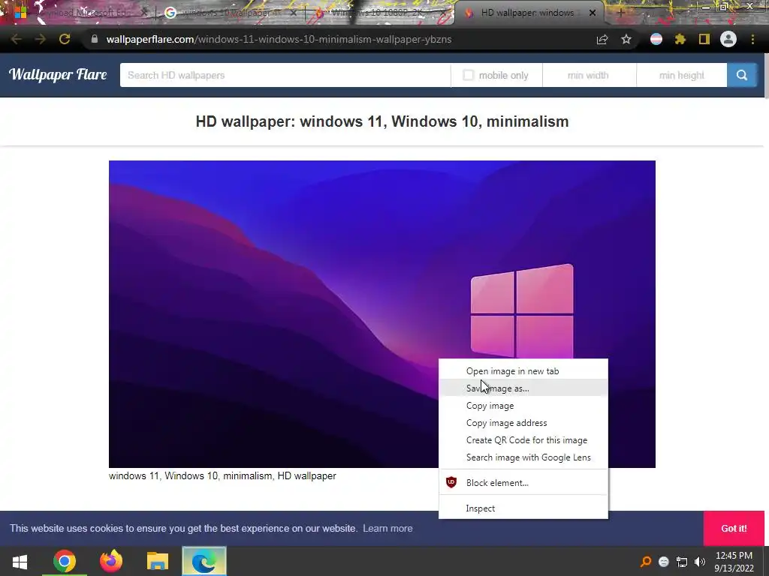Screen dimensions: 769x576
Task: Click the min width input
Action: [x=589, y=75]
